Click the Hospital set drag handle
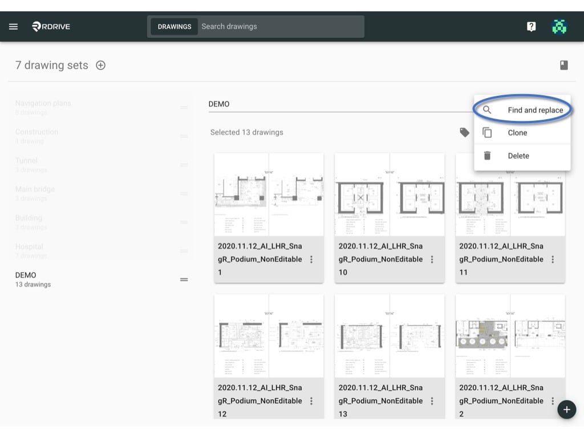This screenshot has height=438, width=584. [184, 251]
